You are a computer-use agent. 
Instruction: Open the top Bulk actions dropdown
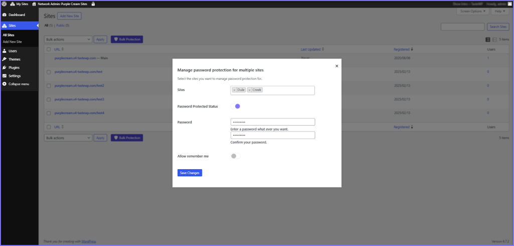point(68,39)
